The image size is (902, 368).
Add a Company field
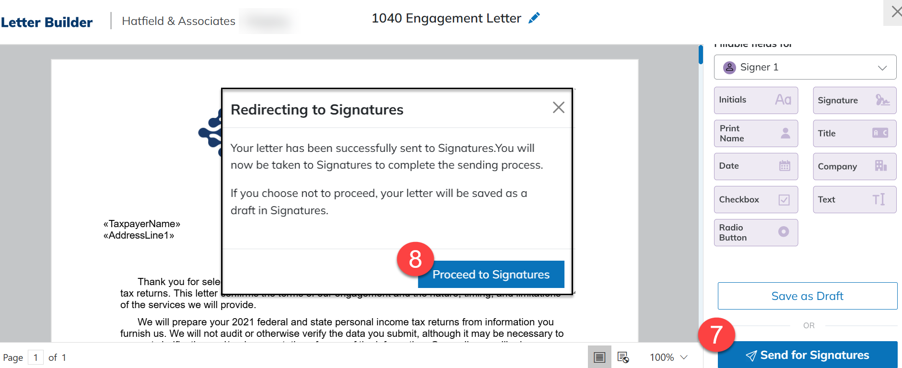(x=855, y=166)
